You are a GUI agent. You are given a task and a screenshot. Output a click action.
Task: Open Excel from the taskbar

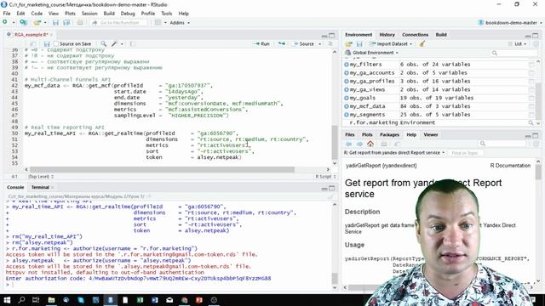click(140, 300)
